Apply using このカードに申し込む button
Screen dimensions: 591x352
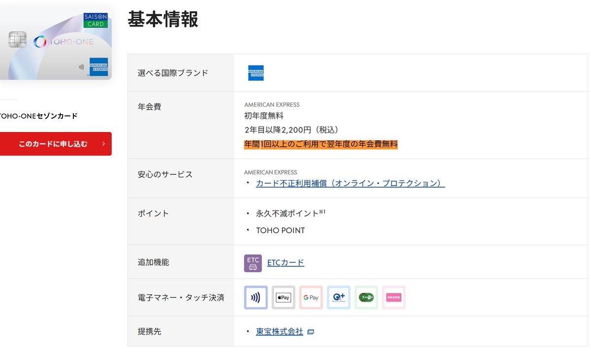pos(55,144)
